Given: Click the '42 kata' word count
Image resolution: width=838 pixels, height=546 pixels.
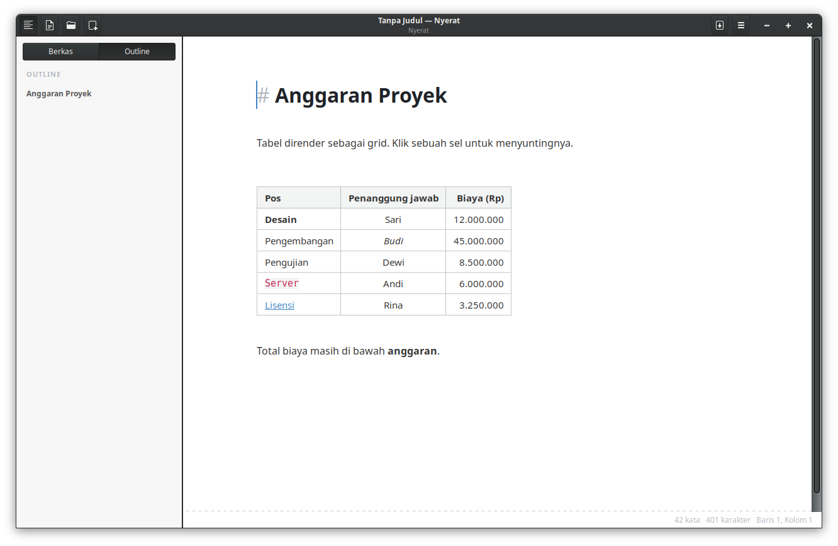Looking at the screenshot, I should pos(687,520).
